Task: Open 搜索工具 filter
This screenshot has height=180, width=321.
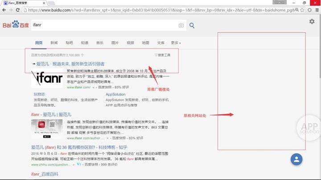Action: pyautogui.click(x=163, y=55)
